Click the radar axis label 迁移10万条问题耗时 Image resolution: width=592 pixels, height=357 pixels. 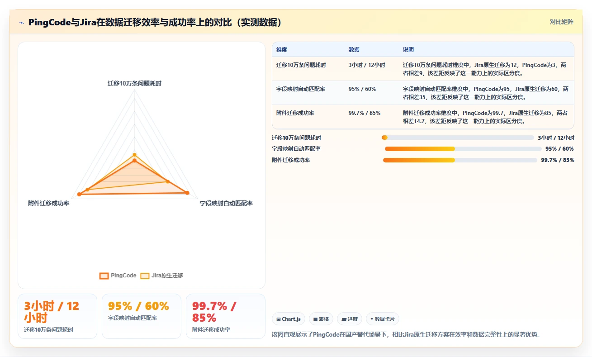pyautogui.click(x=134, y=83)
